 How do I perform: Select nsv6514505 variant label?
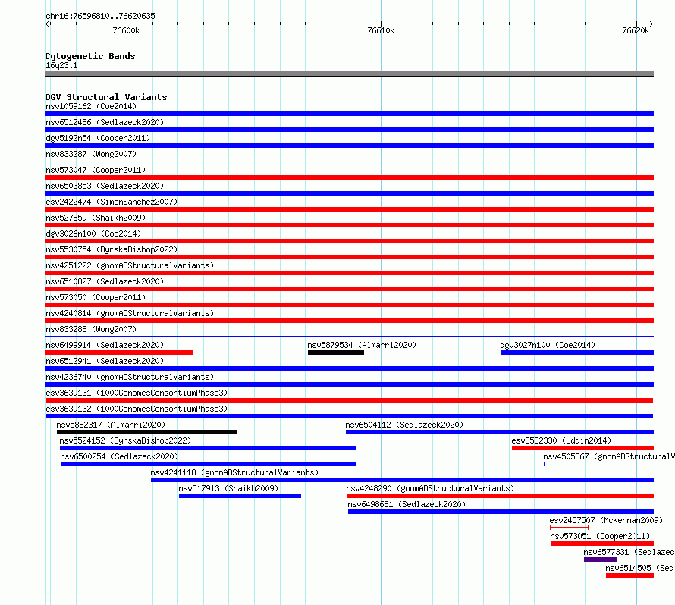[639, 568]
